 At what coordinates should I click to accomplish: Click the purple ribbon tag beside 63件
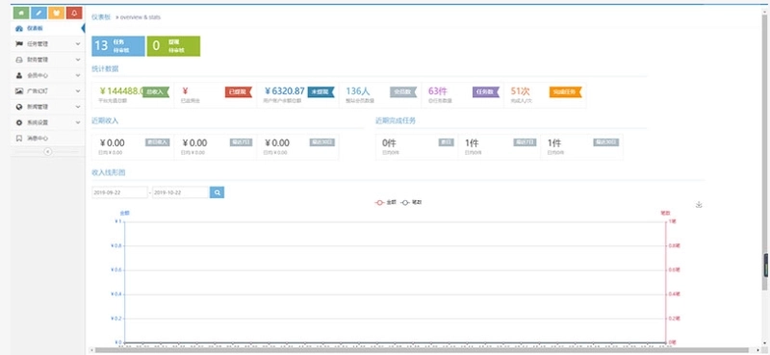(486, 91)
